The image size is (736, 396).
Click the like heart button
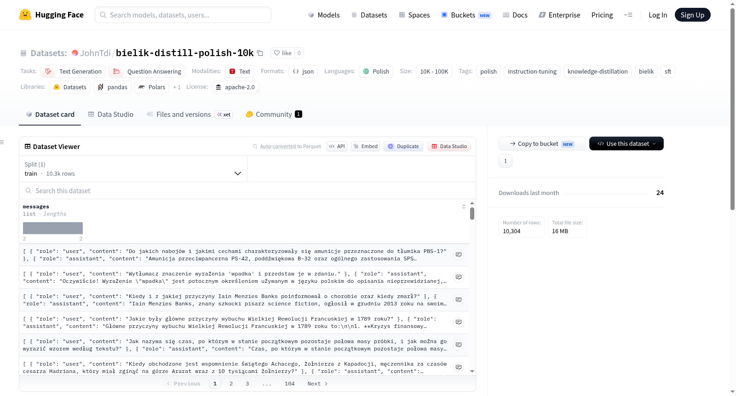pos(282,53)
